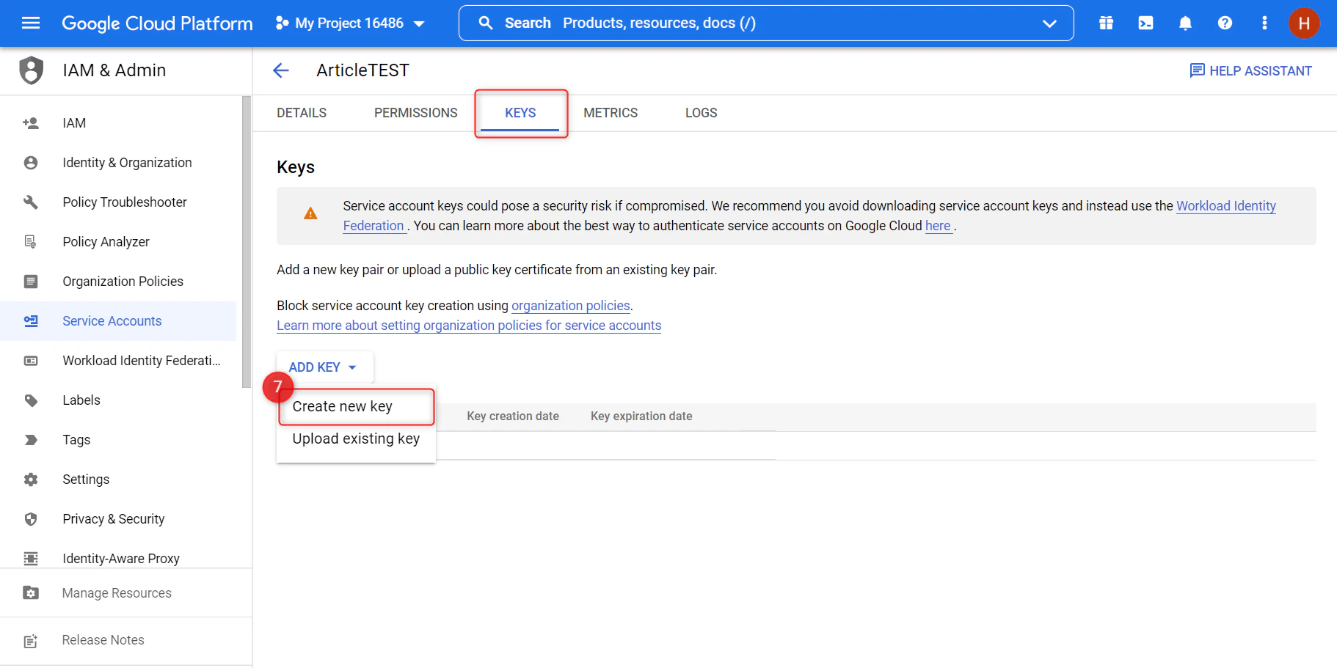Click the Privacy & Security shield icon
The image size is (1337, 668).
click(x=31, y=519)
